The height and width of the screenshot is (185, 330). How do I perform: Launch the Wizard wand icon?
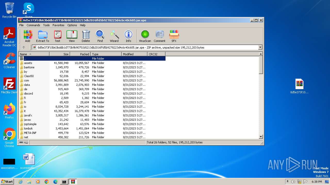(114, 36)
